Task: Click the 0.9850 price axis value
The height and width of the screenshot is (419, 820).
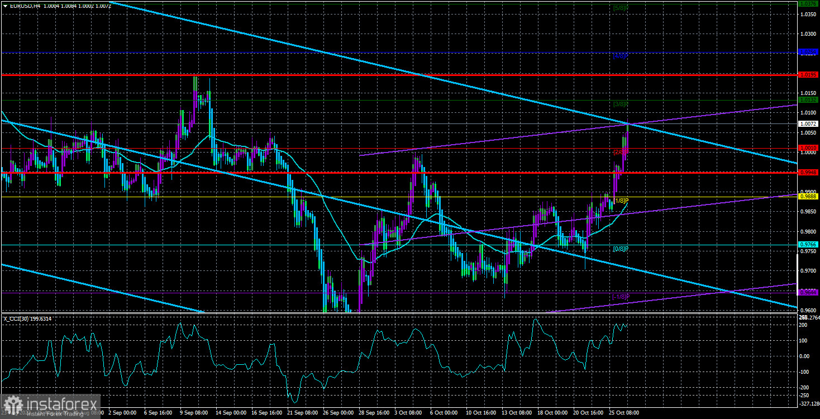Action: pyautogui.click(x=808, y=212)
